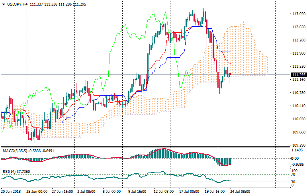307x196 pixels.
Task: Click the USDJPY,H4 chart title
Action: [x=17, y=4]
